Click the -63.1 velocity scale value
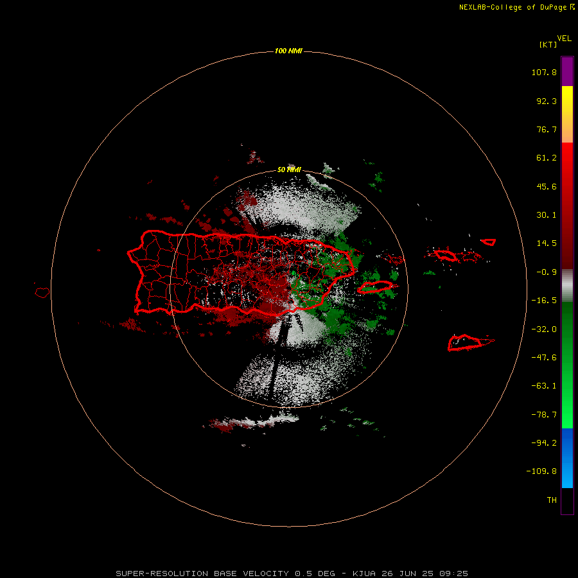This screenshot has width=578, height=578. (x=544, y=386)
